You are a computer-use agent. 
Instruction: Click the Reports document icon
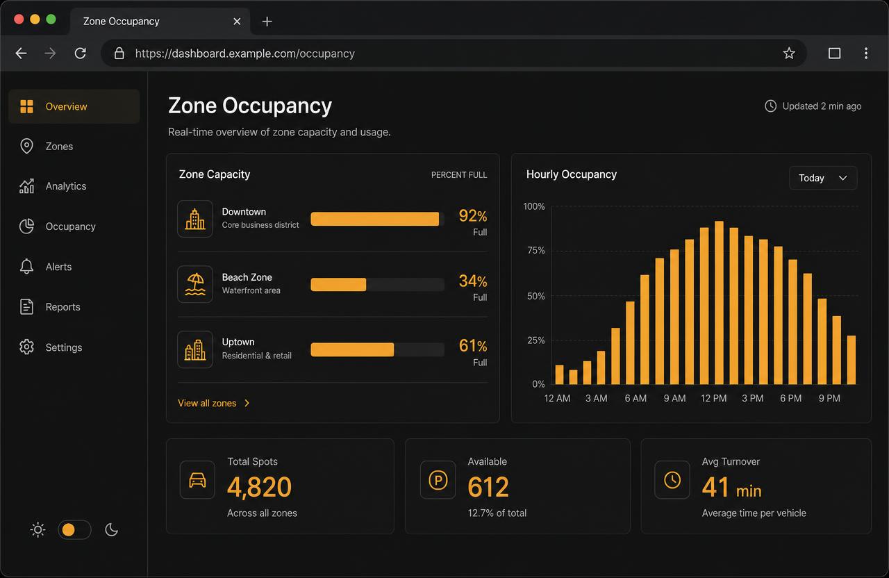26,307
